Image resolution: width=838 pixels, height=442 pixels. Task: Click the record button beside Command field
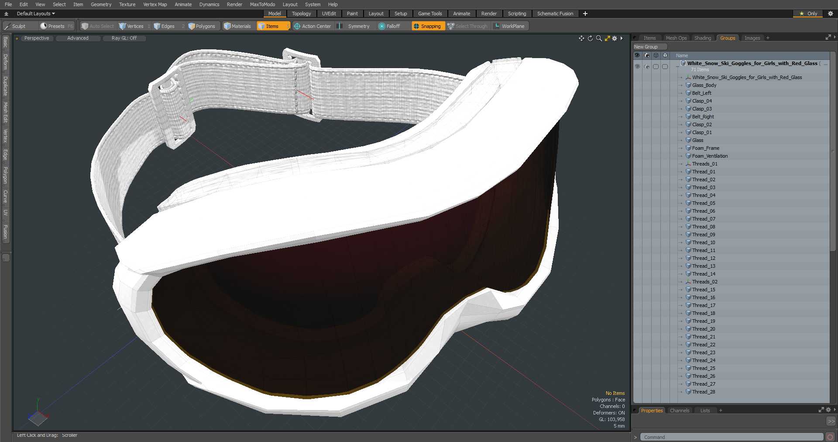(830, 437)
